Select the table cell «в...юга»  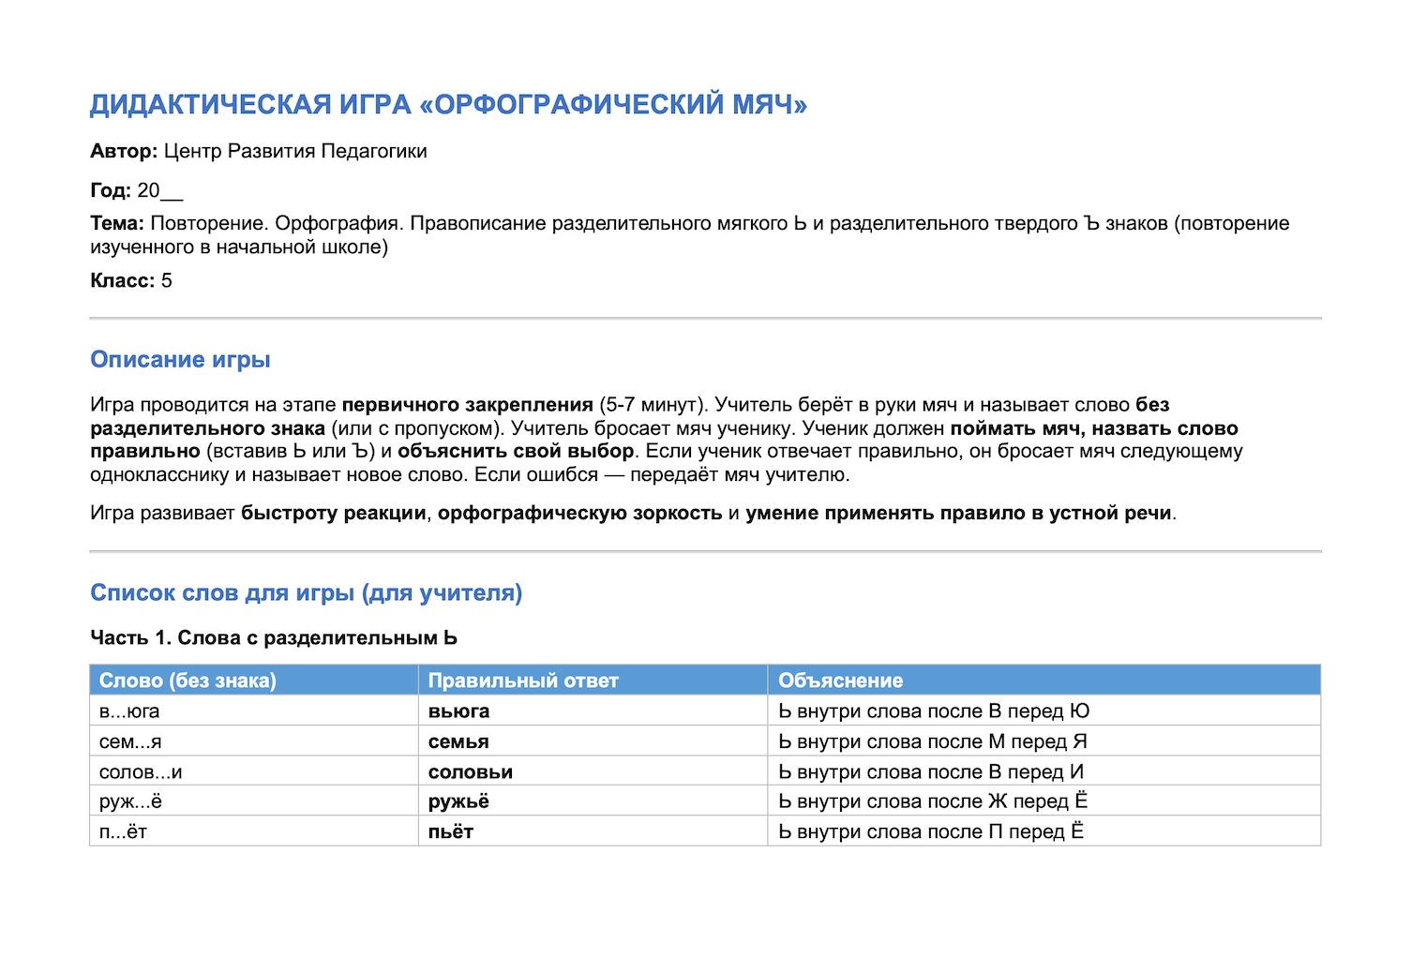[x=254, y=711]
